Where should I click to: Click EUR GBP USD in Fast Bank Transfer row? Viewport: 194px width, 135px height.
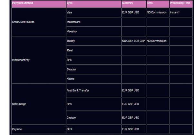click(x=134, y=91)
